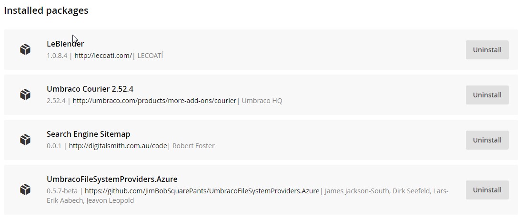Uninstall the UmbracoFileSystemProviders.Azure package
Viewport: 524px width, 218px height.
pos(487,190)
